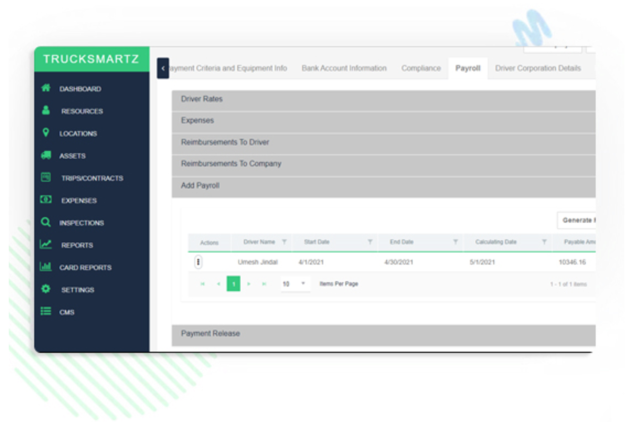Go to previous page of payroll grid
Image resolution: width=633 pixels, height=422 pixels.
218,284
